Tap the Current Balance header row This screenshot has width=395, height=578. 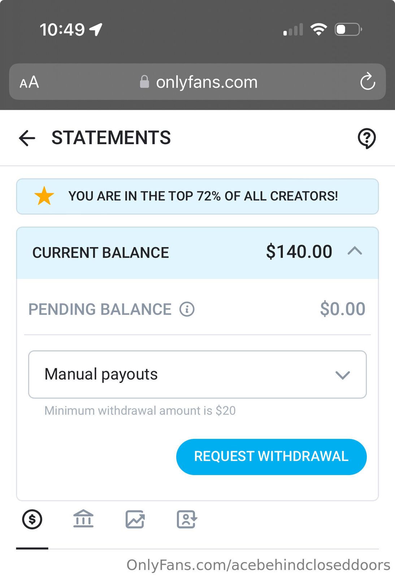(x=144, y=253)
